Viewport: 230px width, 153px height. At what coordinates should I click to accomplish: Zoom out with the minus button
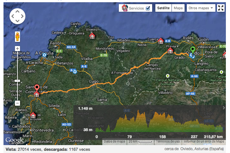pyautogui.click(x=17, y=103)
